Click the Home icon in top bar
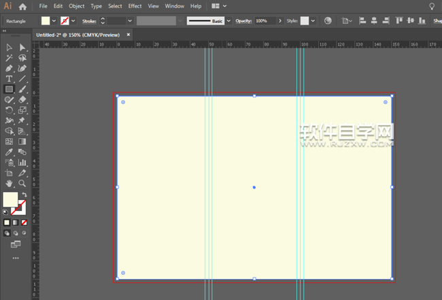442x300 pixels. coord(23,6)
